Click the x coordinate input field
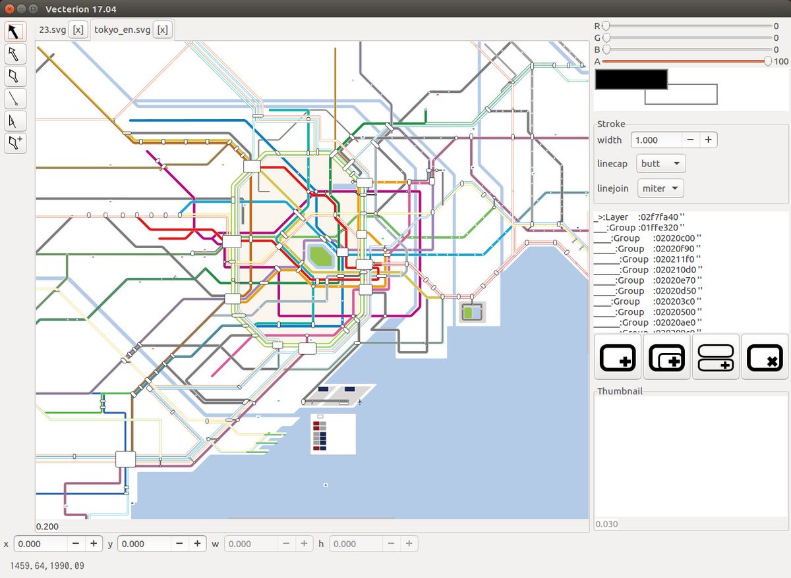The height and width of the screenshot is (578, 791). click(x=41, y=544)
